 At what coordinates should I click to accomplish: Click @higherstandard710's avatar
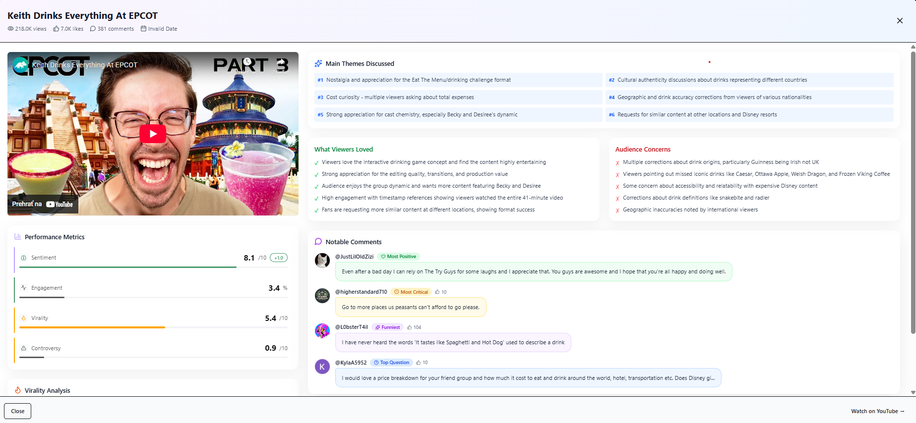[x=322, y=296]
